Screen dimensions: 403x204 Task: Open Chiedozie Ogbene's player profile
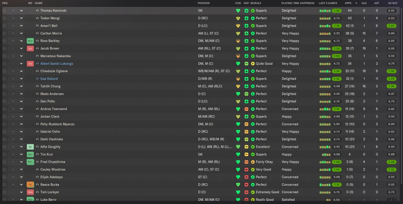[54, 71]
